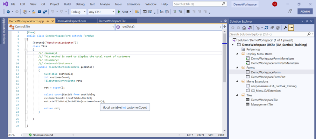
Task: Split the editor with the split icon
Action: [225, 27]
